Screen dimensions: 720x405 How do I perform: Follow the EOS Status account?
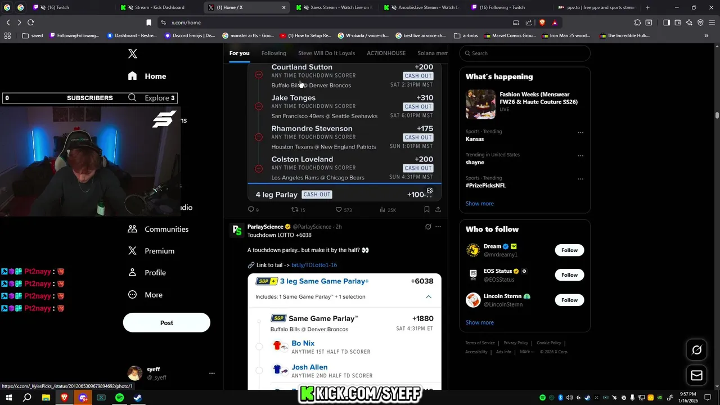click(569, 275)
